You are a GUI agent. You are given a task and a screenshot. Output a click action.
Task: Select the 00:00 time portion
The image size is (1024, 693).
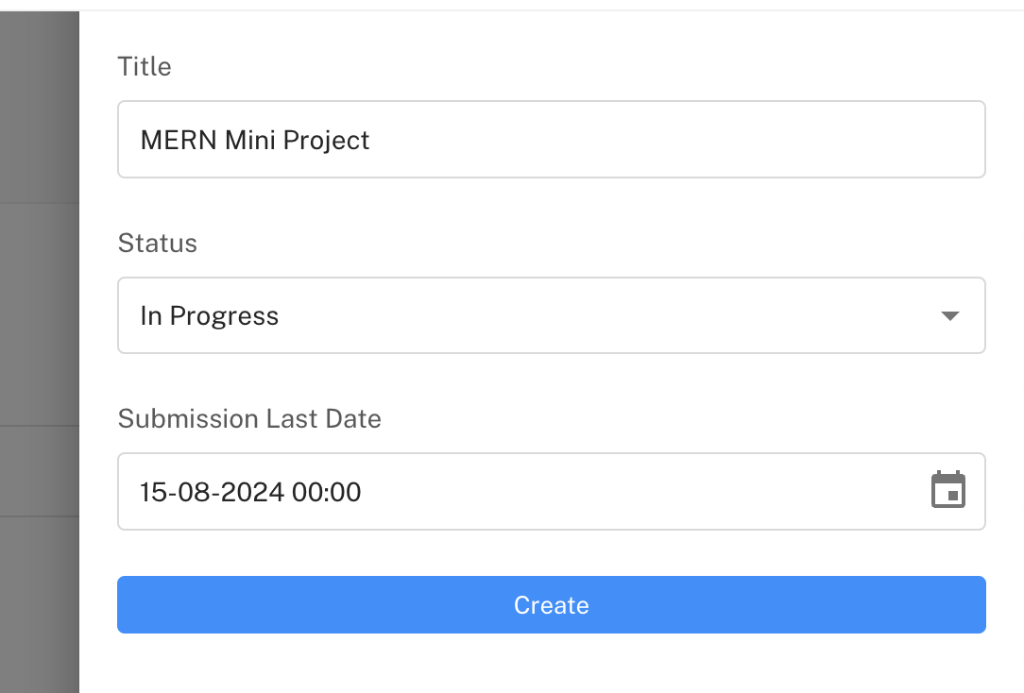tap(326, 492)
